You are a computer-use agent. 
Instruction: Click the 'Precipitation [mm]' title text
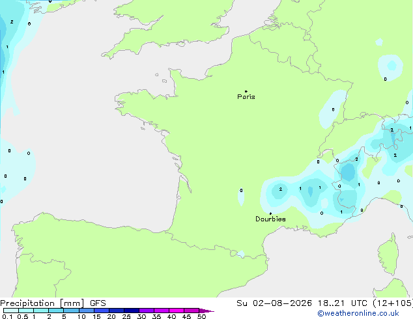click(x=42, y=303)
